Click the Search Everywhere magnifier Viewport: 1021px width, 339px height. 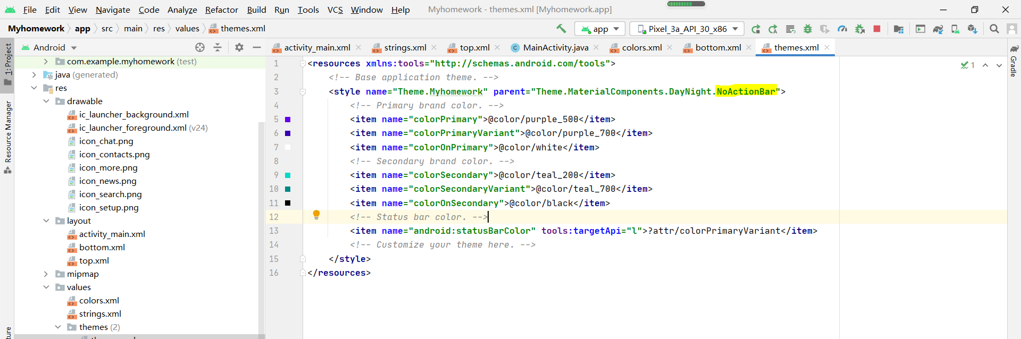coord(994,29)
